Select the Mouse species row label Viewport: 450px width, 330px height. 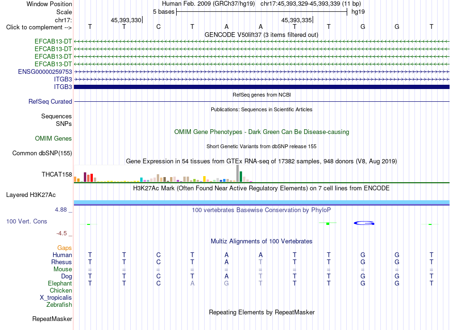[x=63, y=269]
